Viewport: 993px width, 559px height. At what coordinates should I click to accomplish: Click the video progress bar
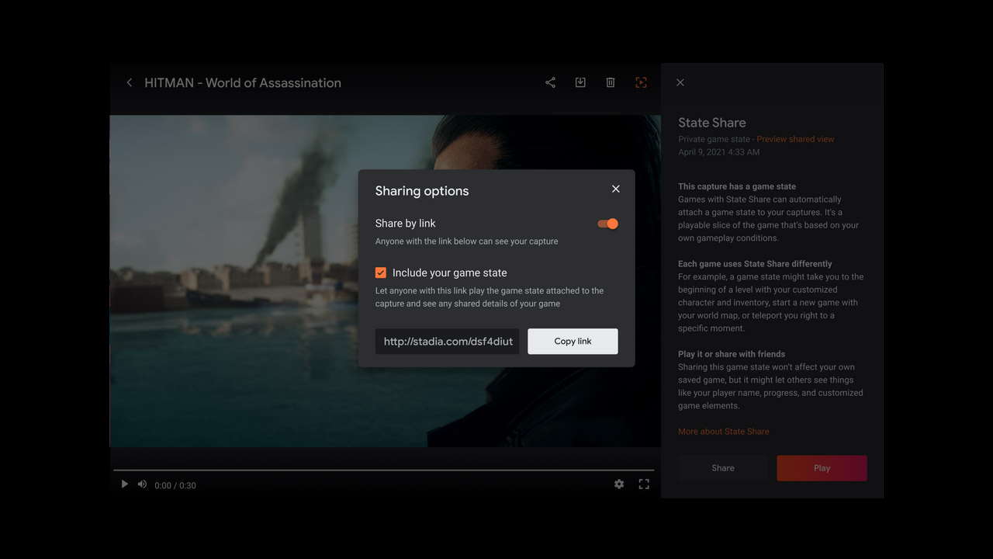click(384, 470)
